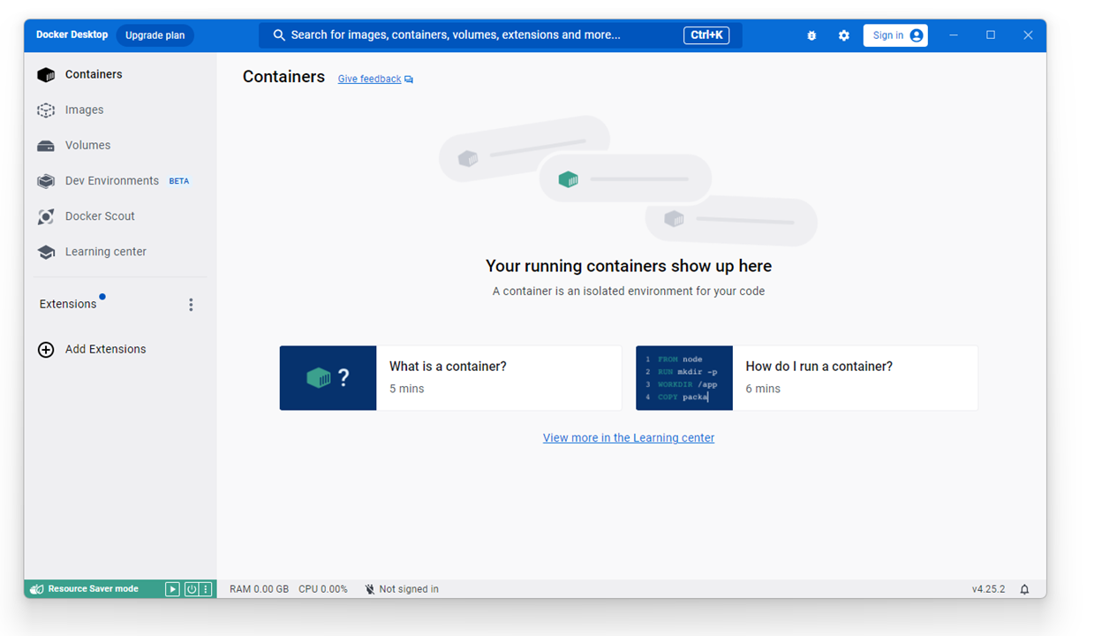Open Docker Scout from the sidebar
The width and height of the screenshot is (1102, 636).
click(99, 216)
